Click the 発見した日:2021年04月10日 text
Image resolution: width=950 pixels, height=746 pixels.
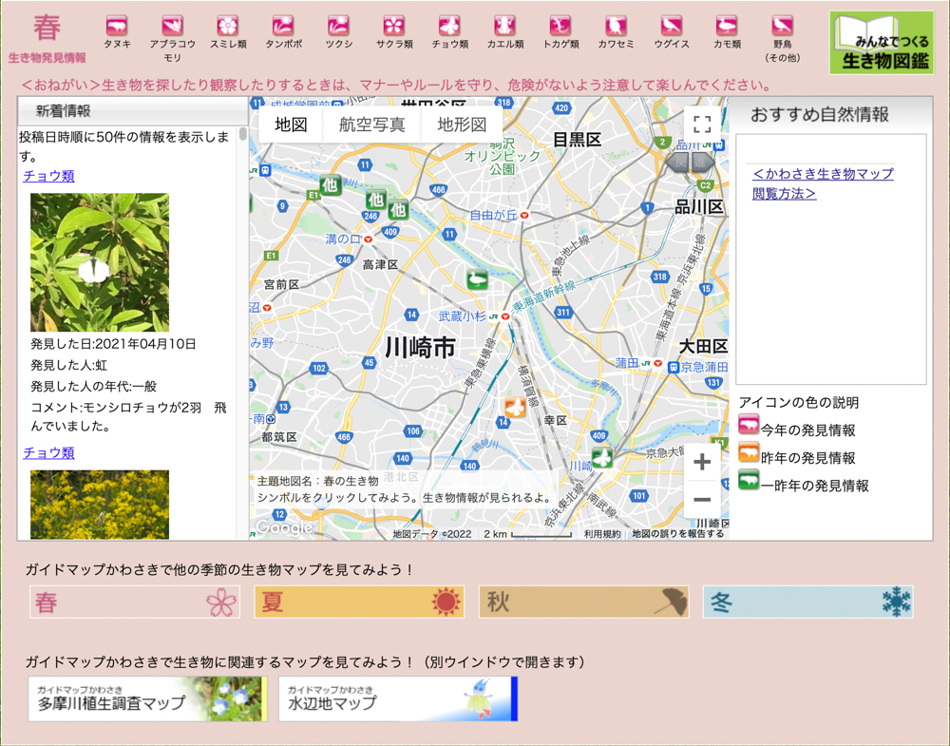[113, 344]
